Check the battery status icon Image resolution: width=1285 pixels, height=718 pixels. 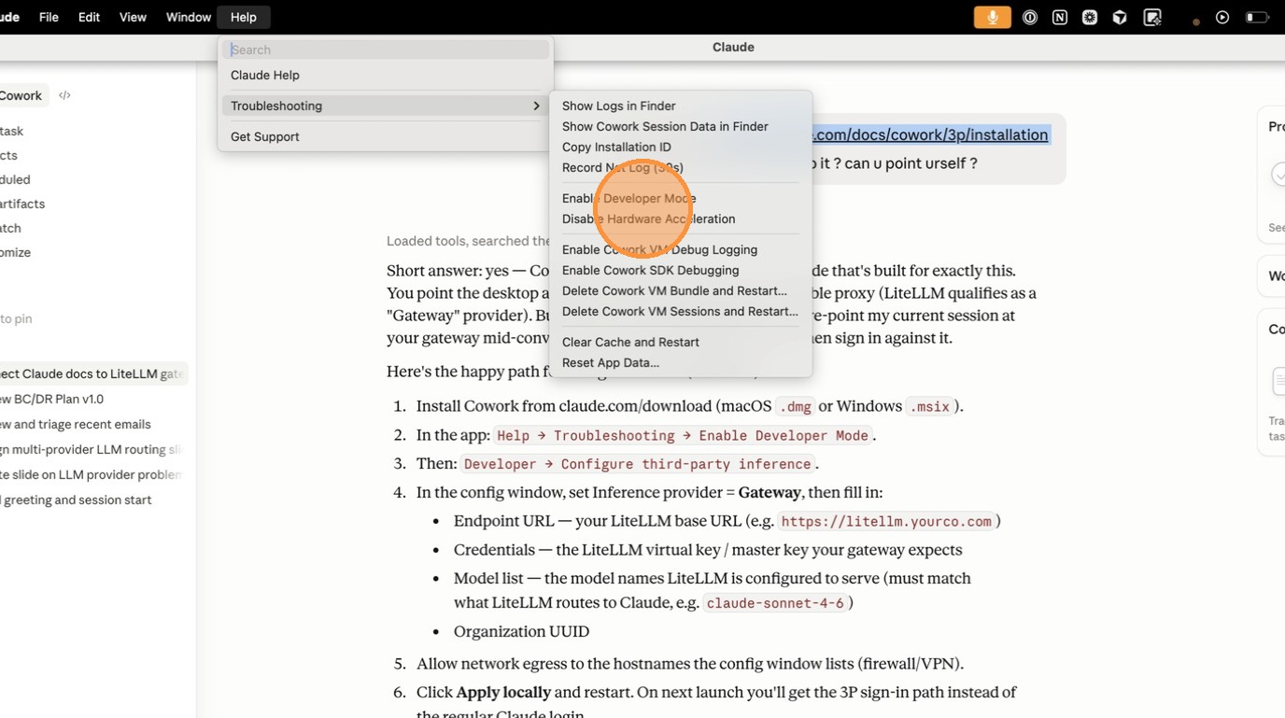(x=1258, y=17)
